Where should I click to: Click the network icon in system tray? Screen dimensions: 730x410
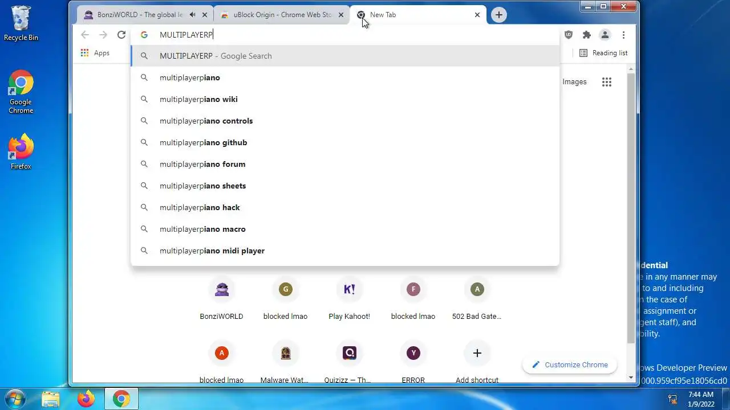point(672,399)
